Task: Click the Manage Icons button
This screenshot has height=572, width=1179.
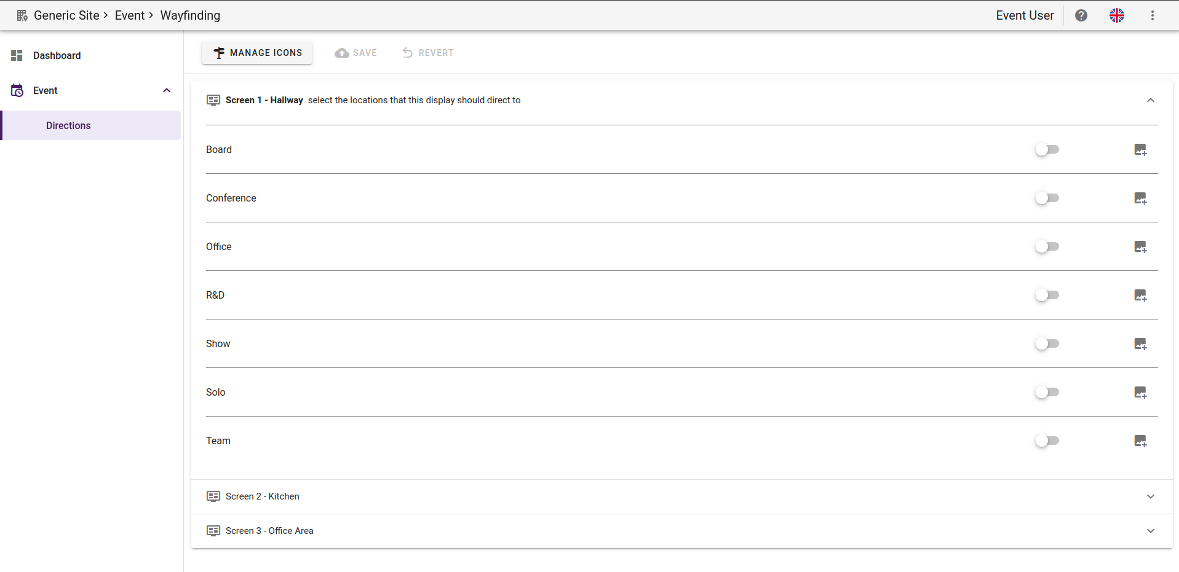Action: tap(257, 53)
